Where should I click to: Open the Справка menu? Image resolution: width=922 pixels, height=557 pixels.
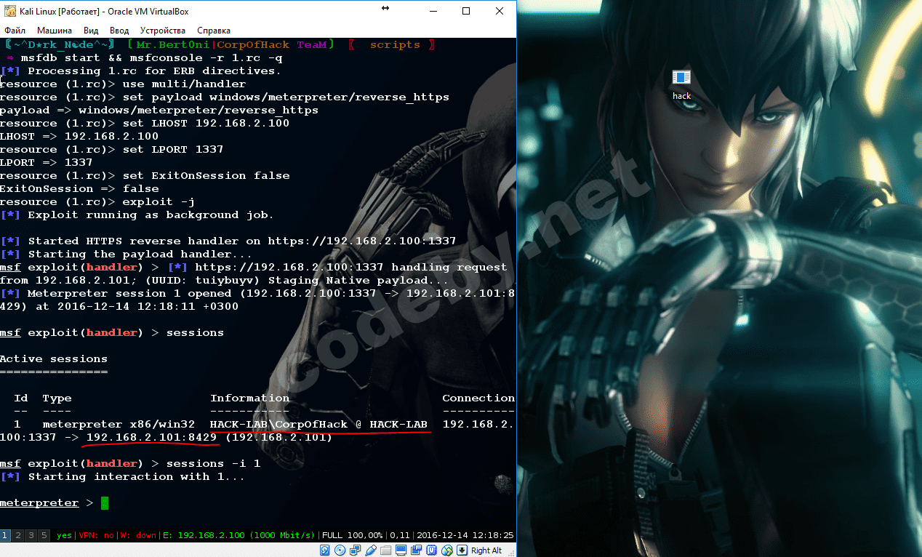point(214,31)
